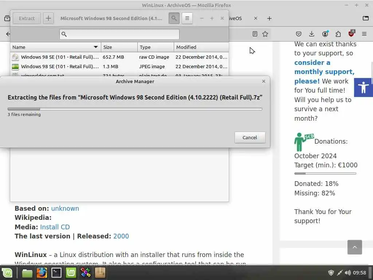Select the raw CD image file row

coord(119,57)
